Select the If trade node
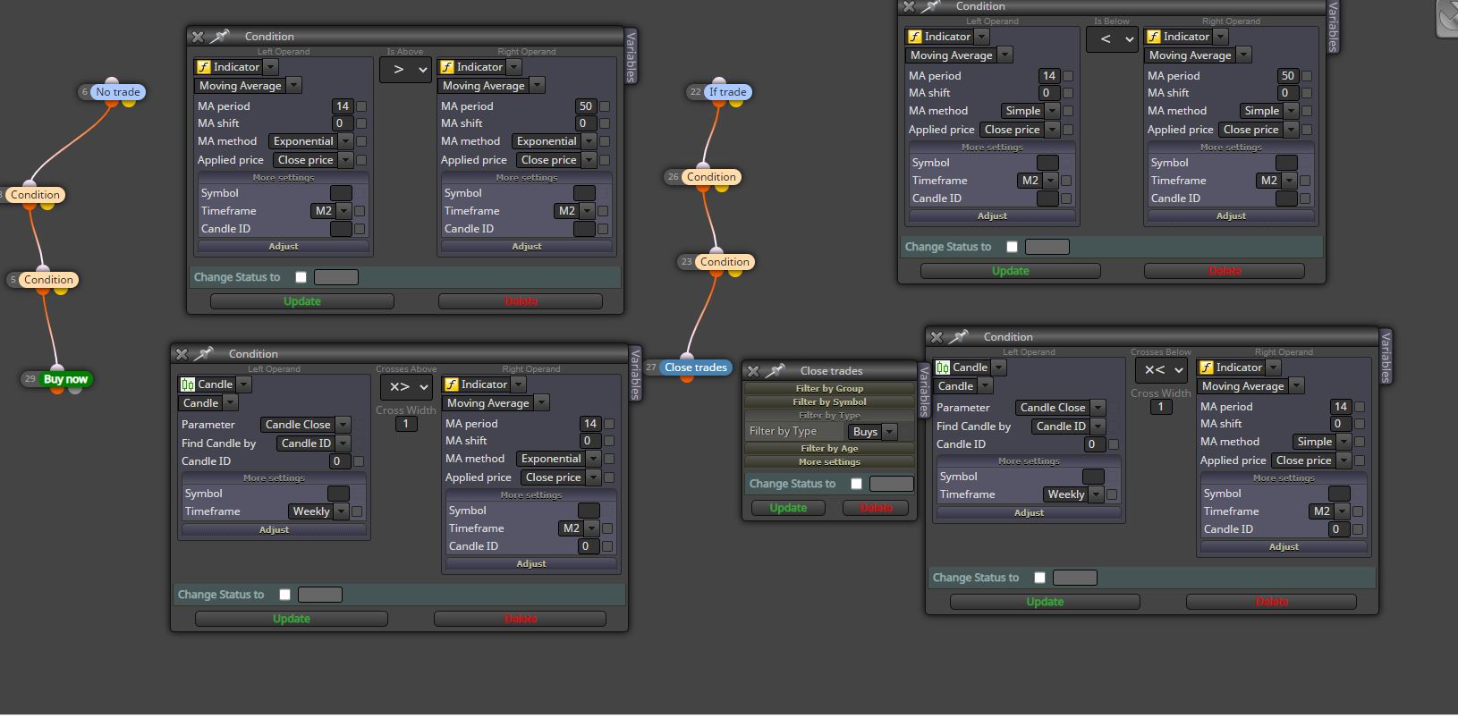This screenshot has width=1458, height=718. point(727,92)
